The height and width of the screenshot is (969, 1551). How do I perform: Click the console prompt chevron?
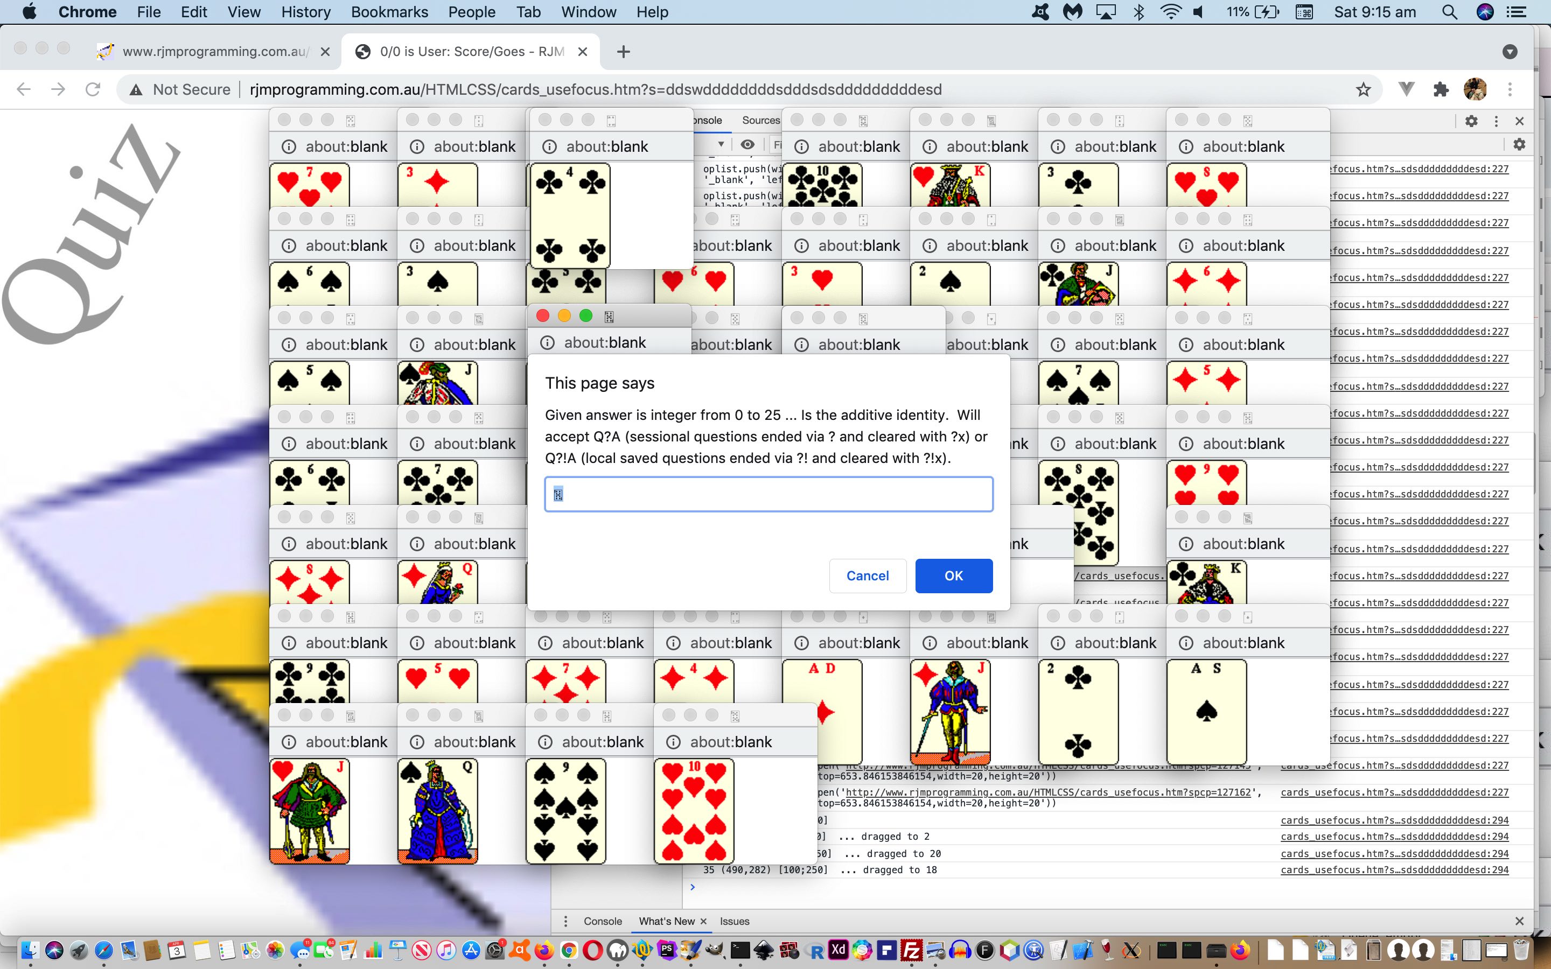[692, 887]
